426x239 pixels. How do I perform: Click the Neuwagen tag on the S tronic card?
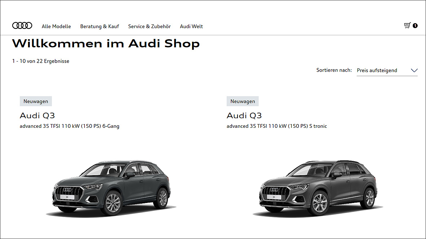243,102
